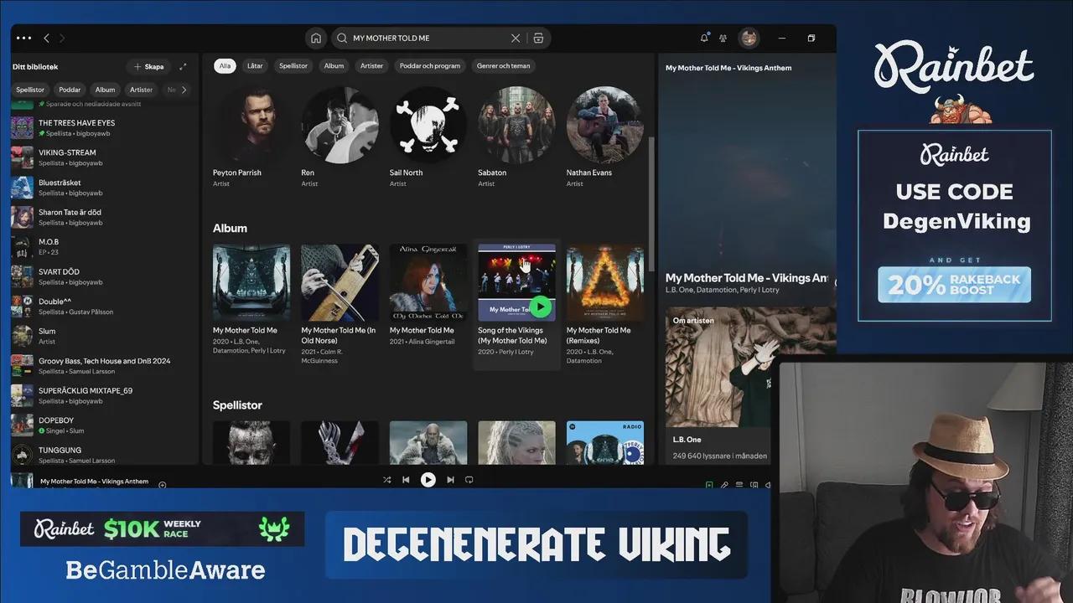
Task: Open lyrics via the microphone icon
Action: (724, 484)
